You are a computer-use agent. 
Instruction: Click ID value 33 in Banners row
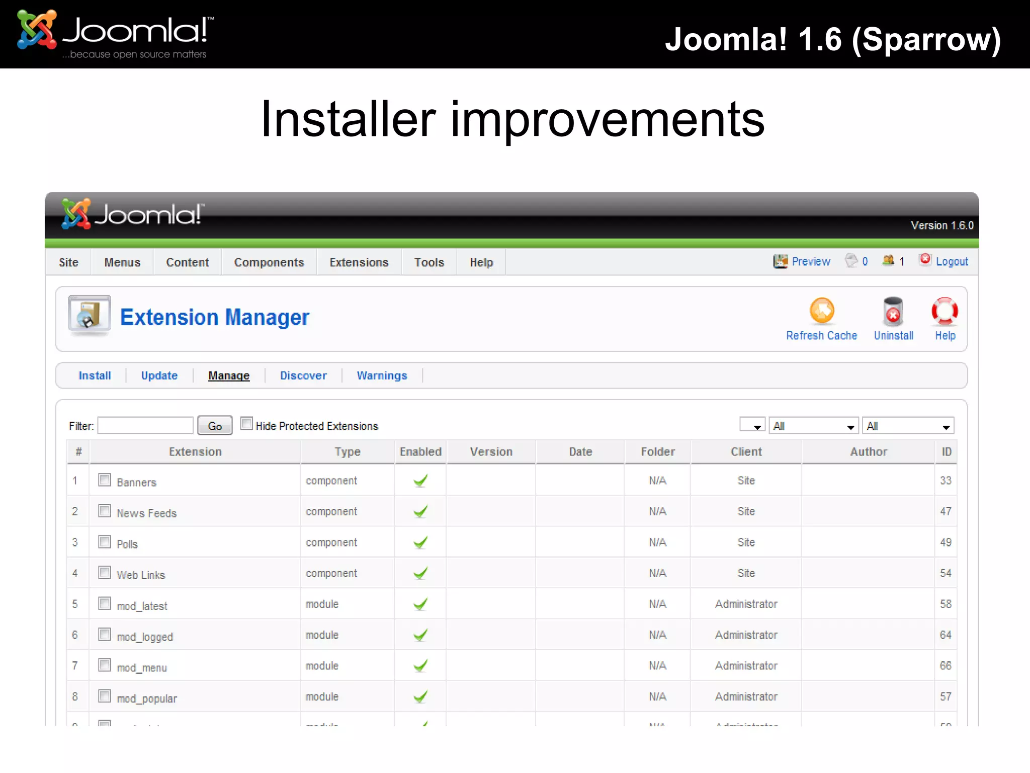946,480
